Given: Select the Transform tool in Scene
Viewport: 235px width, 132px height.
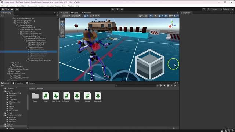Looking at the screenshot, I should 62,36.
